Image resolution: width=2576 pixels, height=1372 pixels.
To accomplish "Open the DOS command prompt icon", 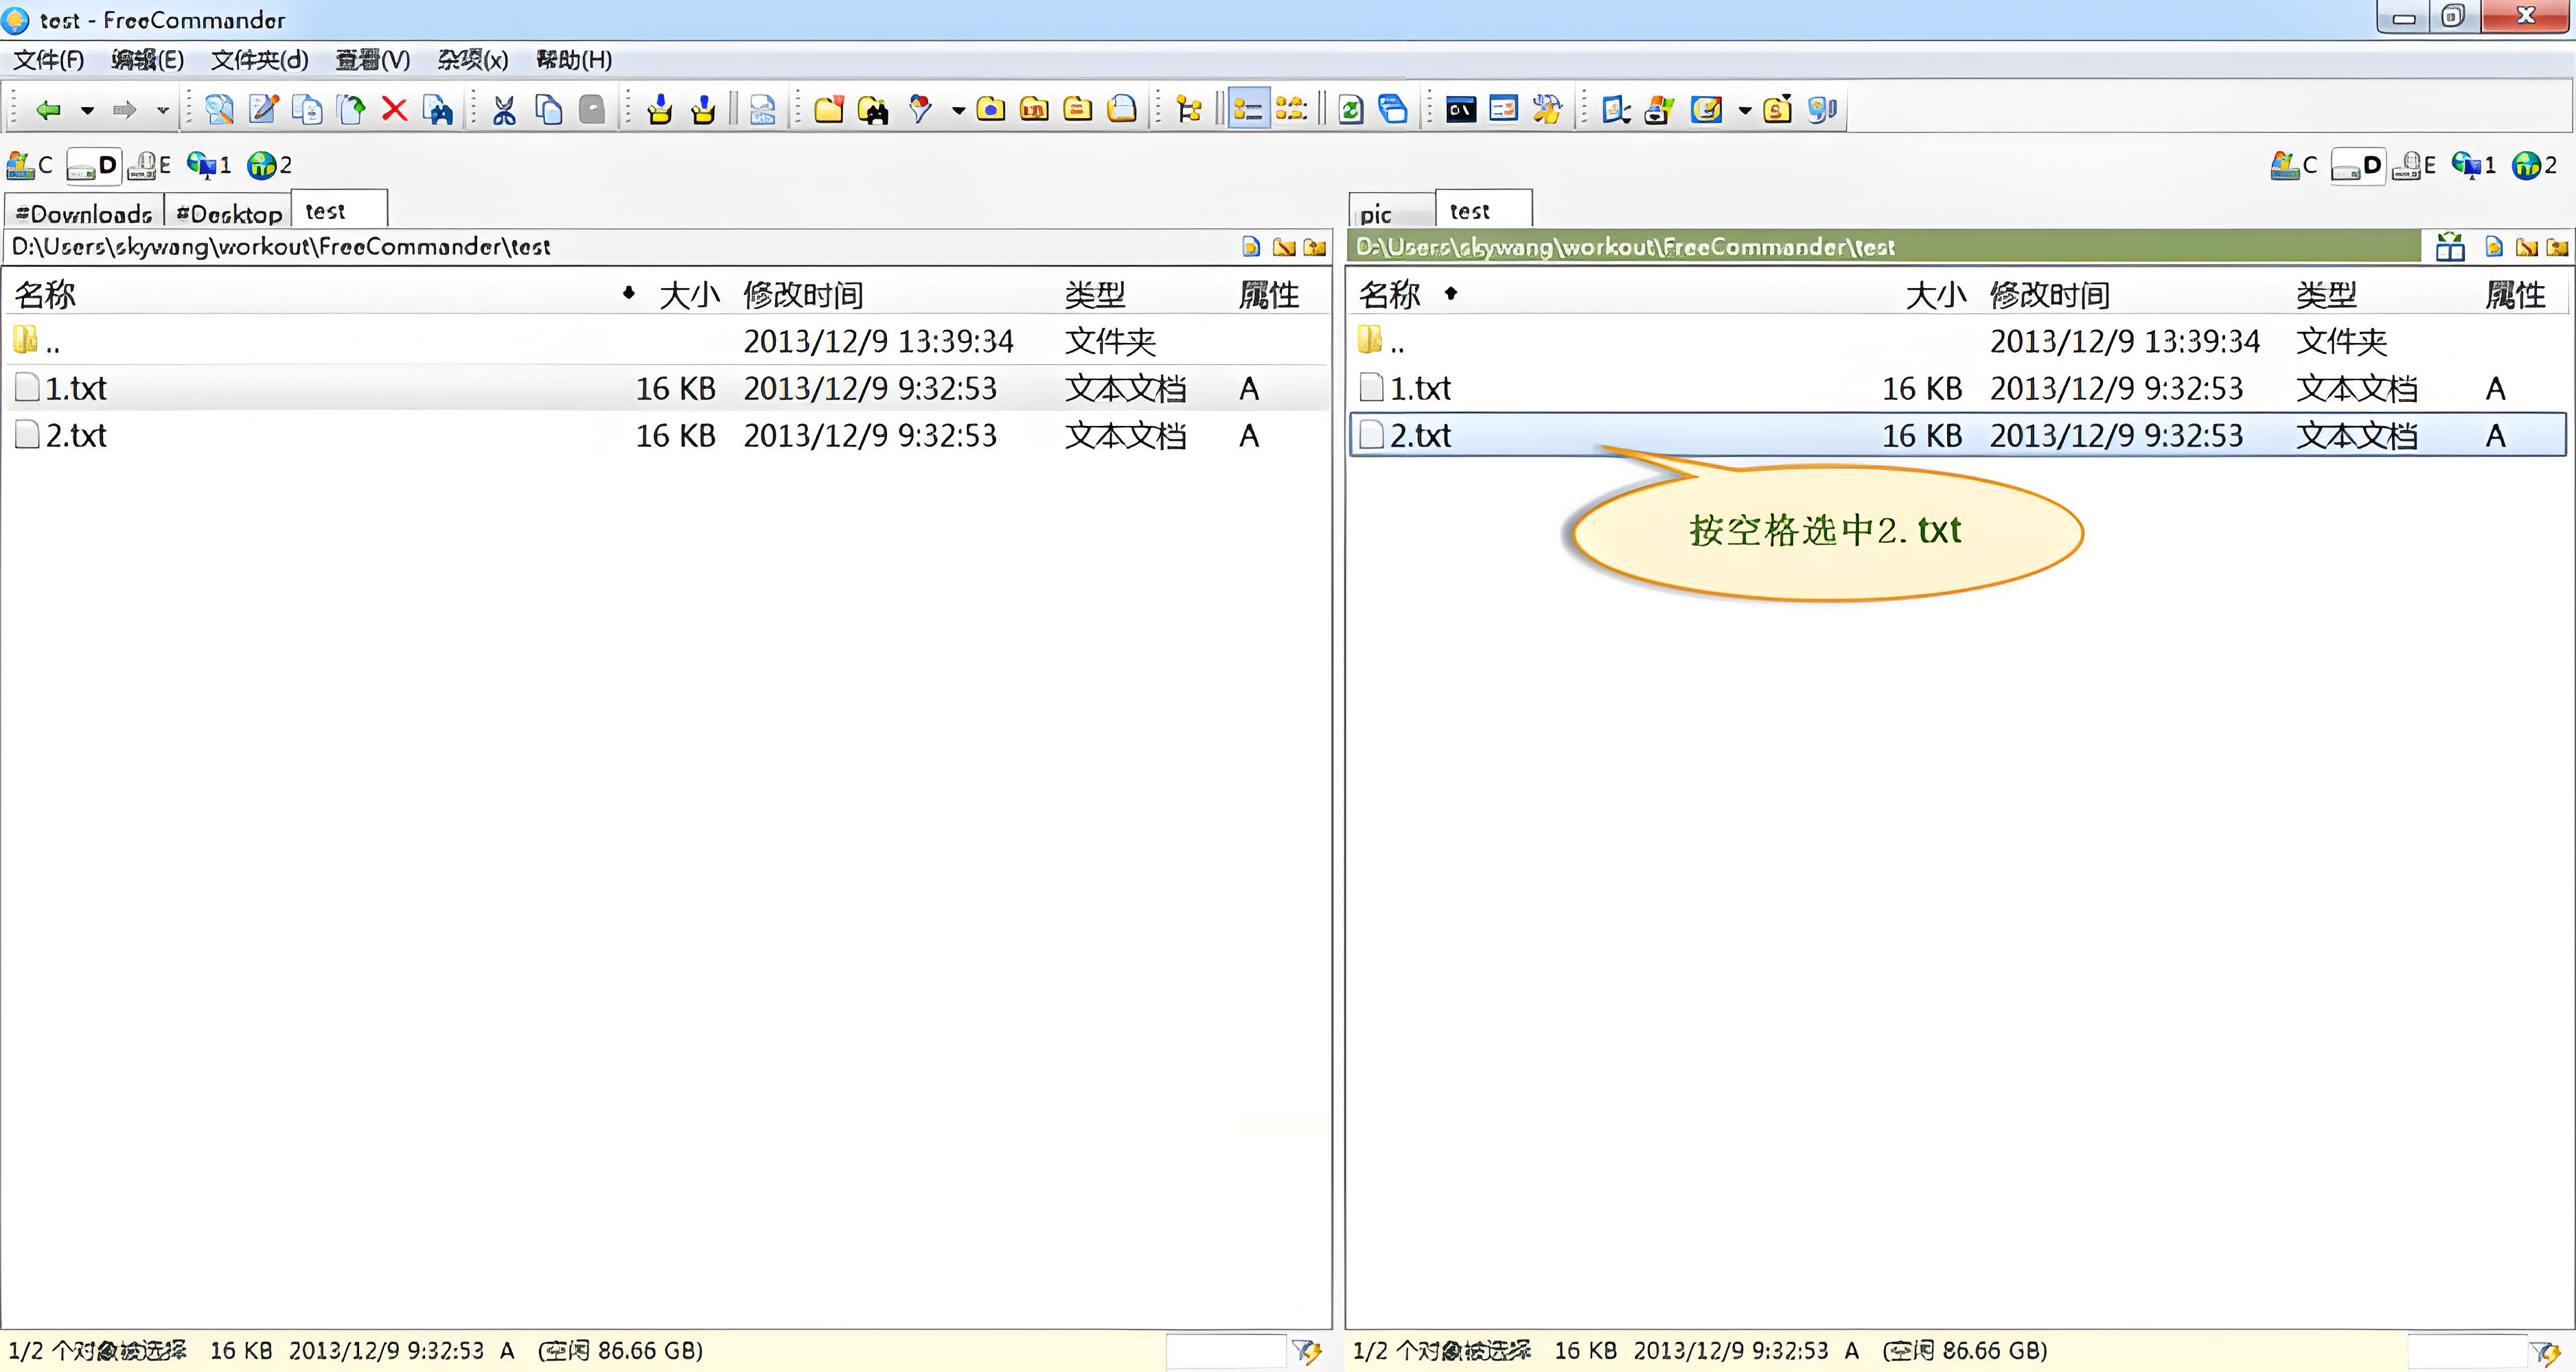I will click(1460, 109).
